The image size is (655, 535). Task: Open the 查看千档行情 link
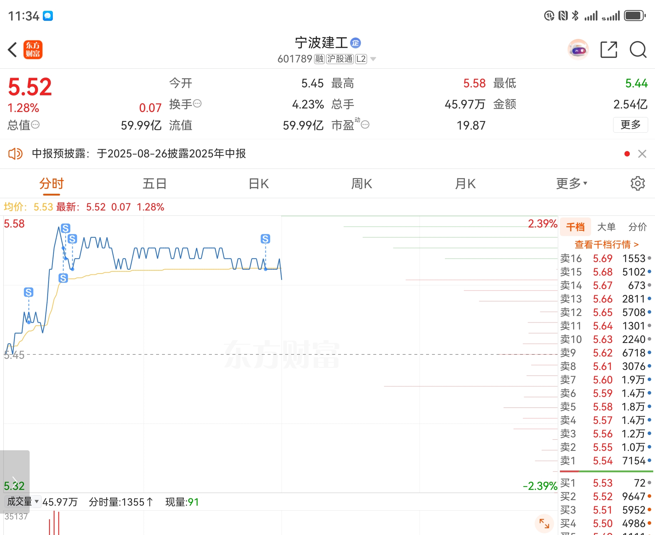coord(606,244)
